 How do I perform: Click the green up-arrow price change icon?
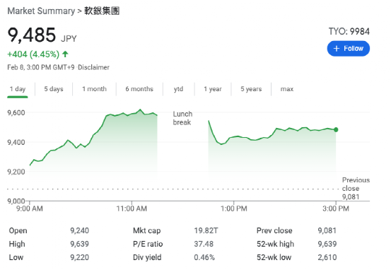[65, 54]
